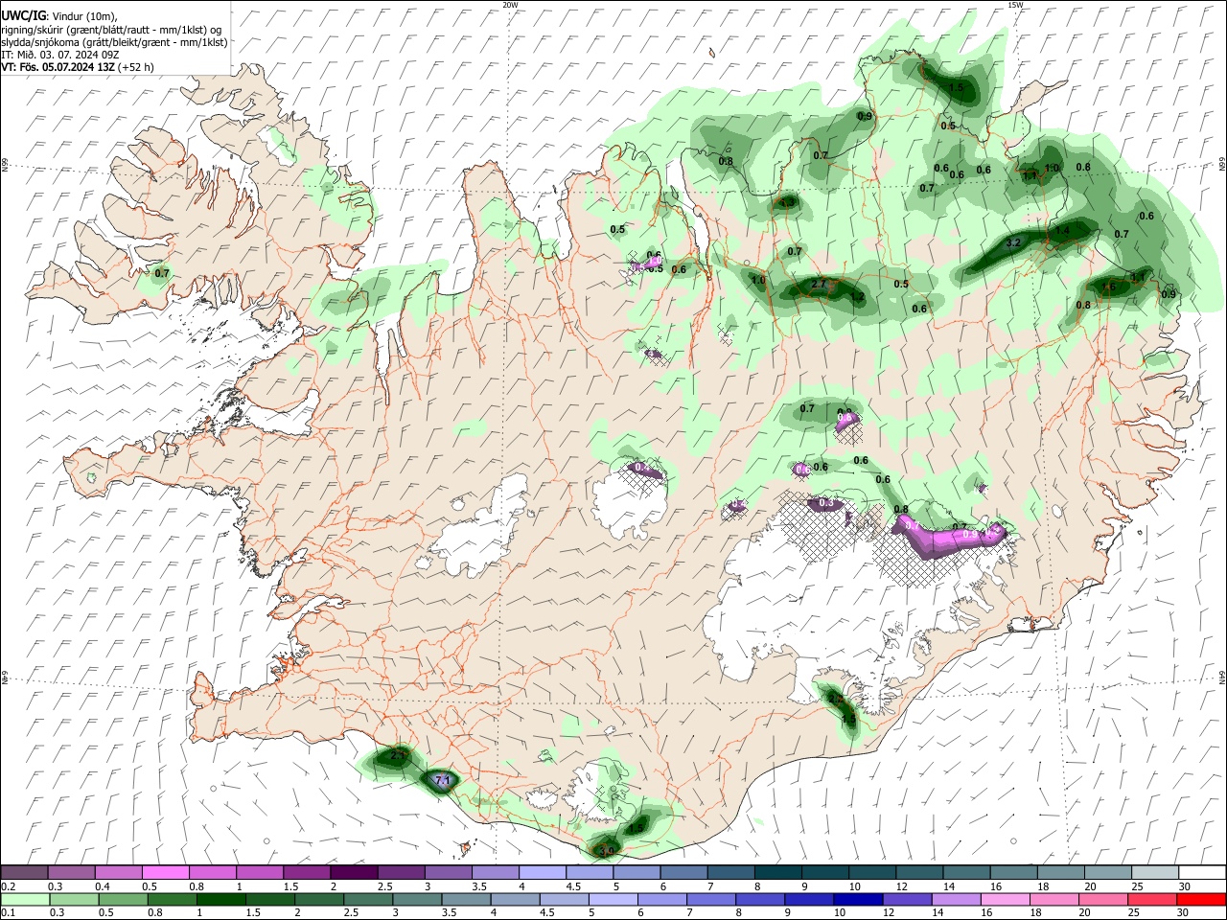Pick the dark teal 9 swatch in upper legend

pyautogui.click(x=824, y=872)
